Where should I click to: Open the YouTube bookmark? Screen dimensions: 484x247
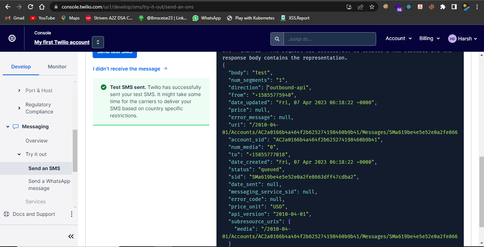(43, 18)
